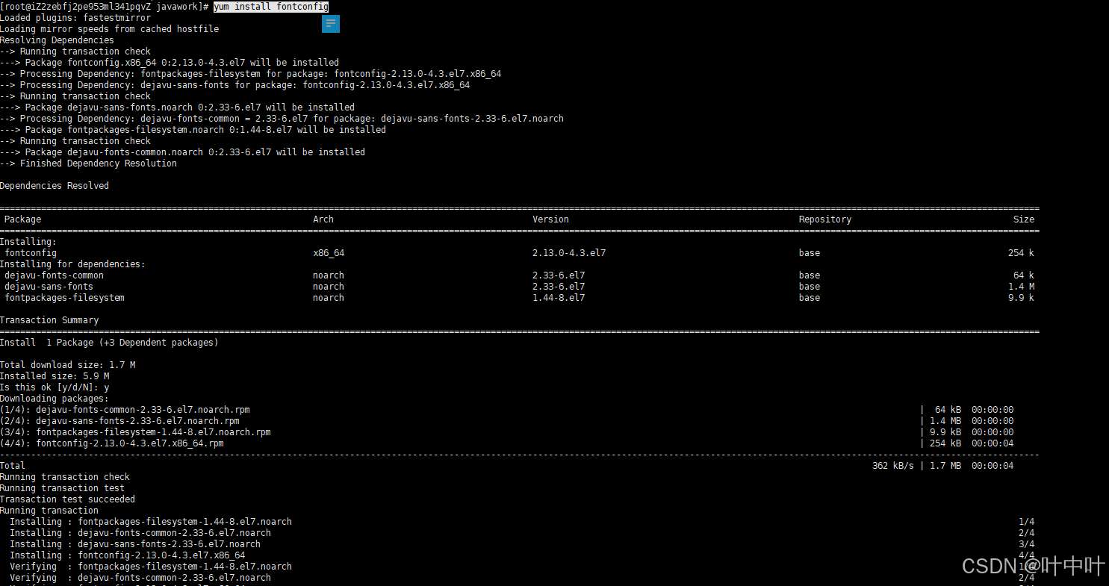Image resolution: width=1109 pixels, height=586 pixels.
Task: Select the base repository label for fontconfig
Action: pyautogui.click(x=809, y=252)
